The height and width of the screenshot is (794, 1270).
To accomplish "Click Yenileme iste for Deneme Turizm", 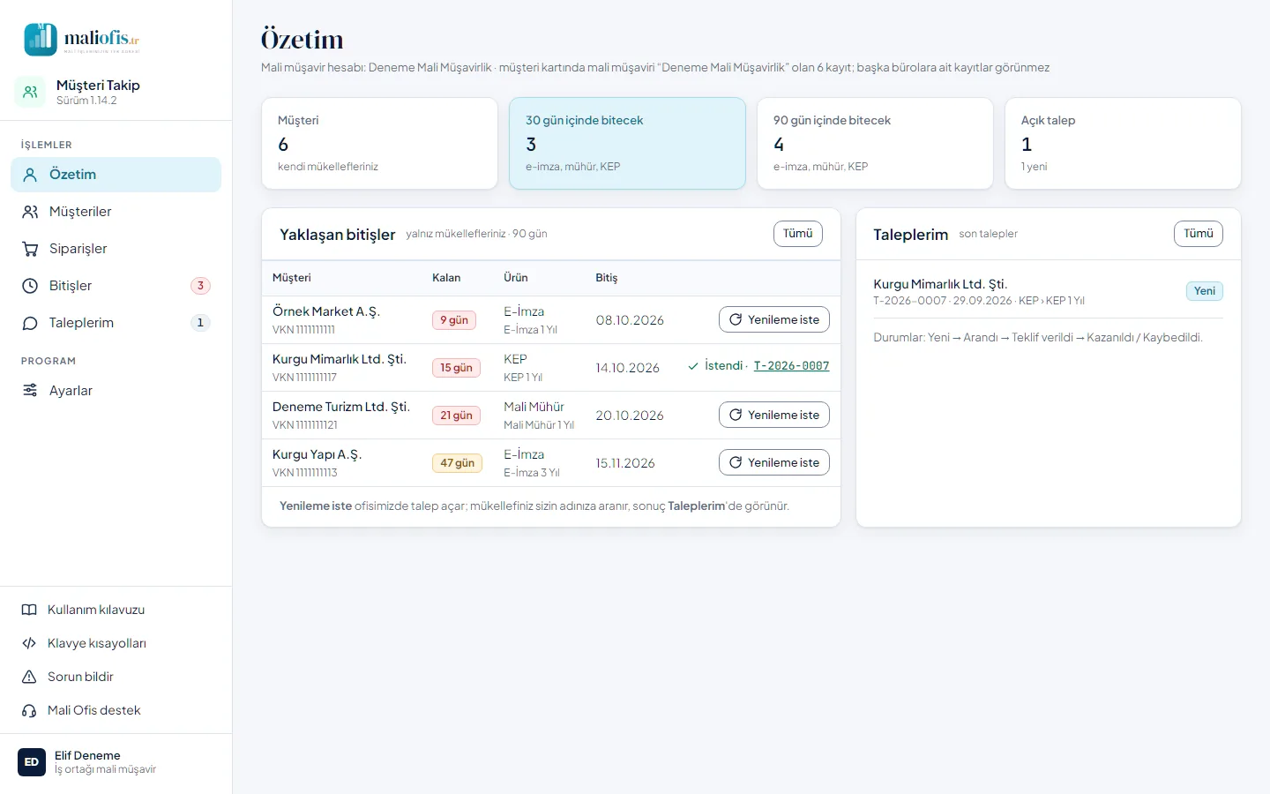I will [774, 415].
